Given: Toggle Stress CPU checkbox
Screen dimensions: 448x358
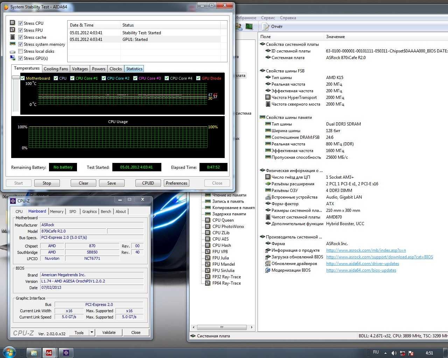Looking at the screenshot, I should (20, 23).
